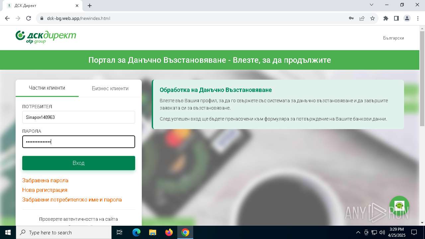Click the ДСК Директ logo
425x239 pixels.
tap(46, 37)
